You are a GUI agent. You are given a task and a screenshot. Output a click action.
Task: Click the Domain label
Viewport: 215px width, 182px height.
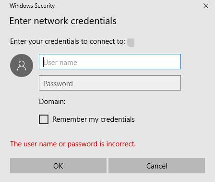52,102
